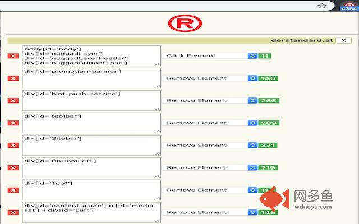Click the bookmark star icon in address bar
Image resolution: width=359 pixels, height=224 pixels.
(x=322, y=6)
